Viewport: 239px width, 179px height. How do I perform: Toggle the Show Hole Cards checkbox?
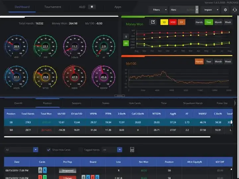(48, 150)
